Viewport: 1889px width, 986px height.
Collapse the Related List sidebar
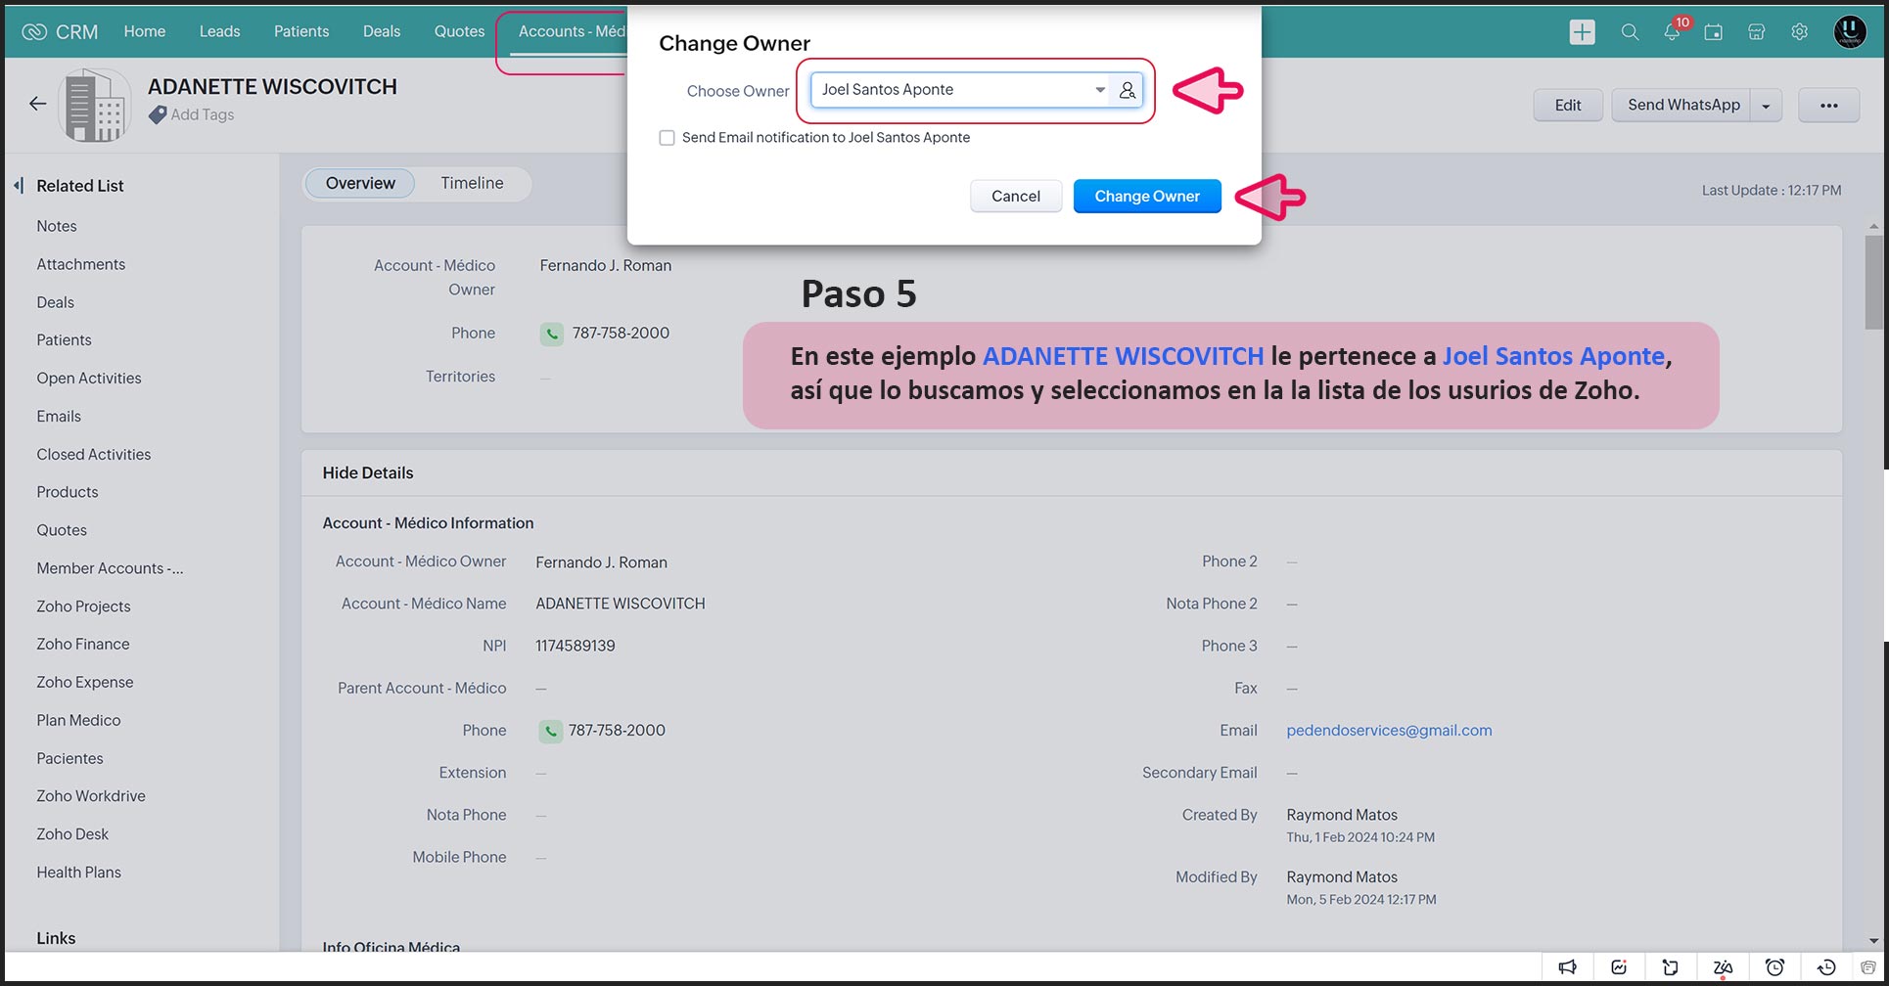pos(19,186)
